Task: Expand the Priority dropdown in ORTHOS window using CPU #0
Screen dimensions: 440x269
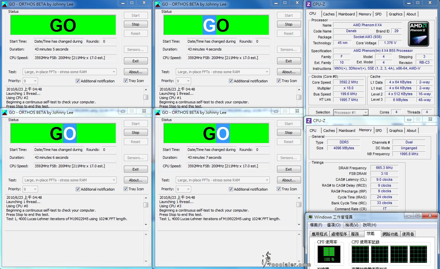Action: tap(30, 189)
